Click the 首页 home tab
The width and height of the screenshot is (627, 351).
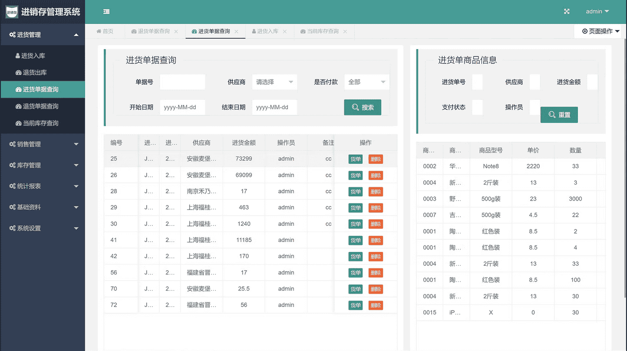coord(105,31)
